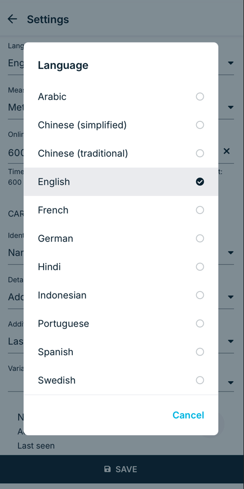Clear the online timeout with X icon
This screenshot has width=244, height=489.
226,151
